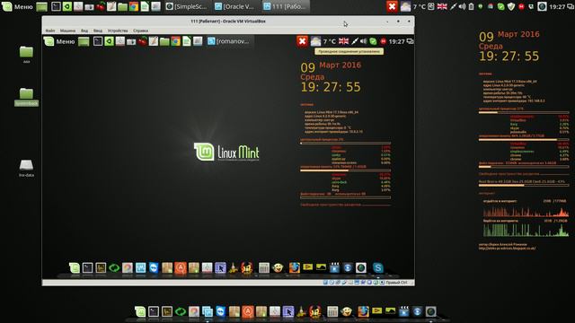Open the guest Меню button inside the VM
This screenshot has width=575, height=323.
pos(59,41)
